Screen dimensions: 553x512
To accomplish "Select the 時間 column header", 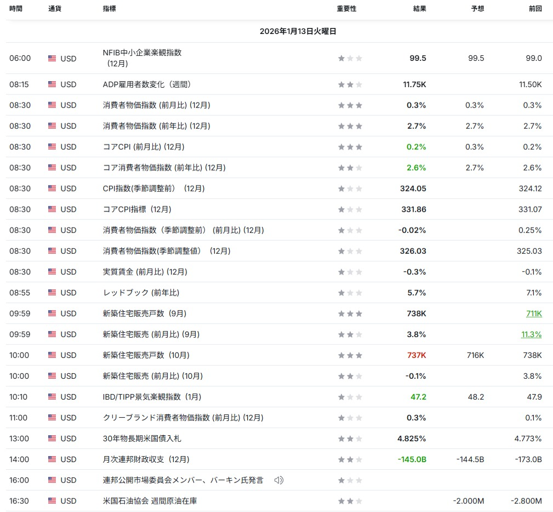I will 16,9.
